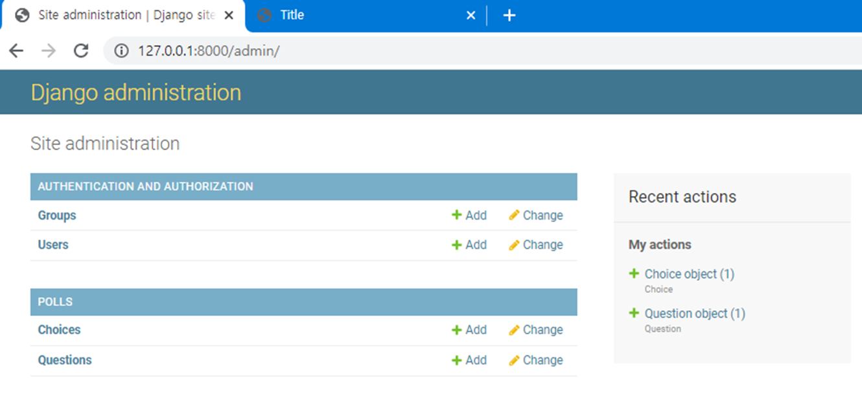Close the Site administration tab
Screen dimensions: 862x417
tap(229, 15)
